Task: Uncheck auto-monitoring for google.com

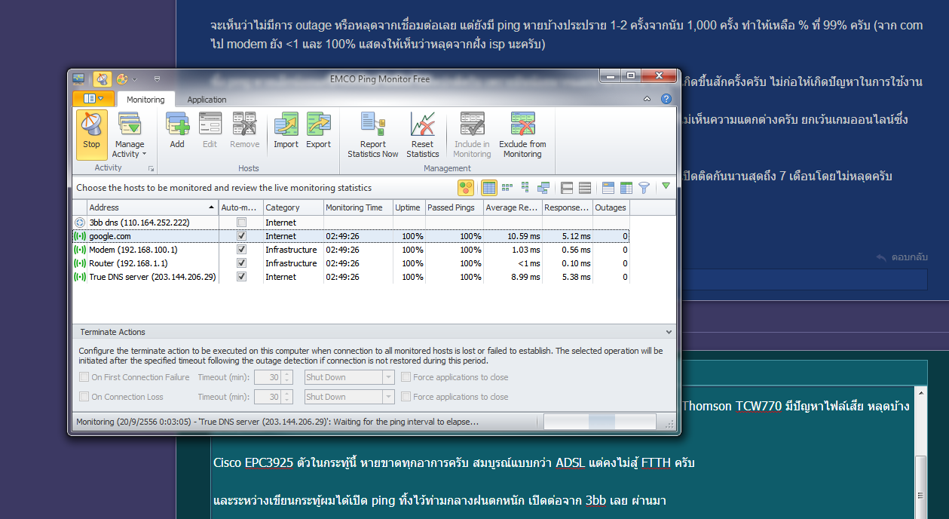Action: tap(241, 236)
